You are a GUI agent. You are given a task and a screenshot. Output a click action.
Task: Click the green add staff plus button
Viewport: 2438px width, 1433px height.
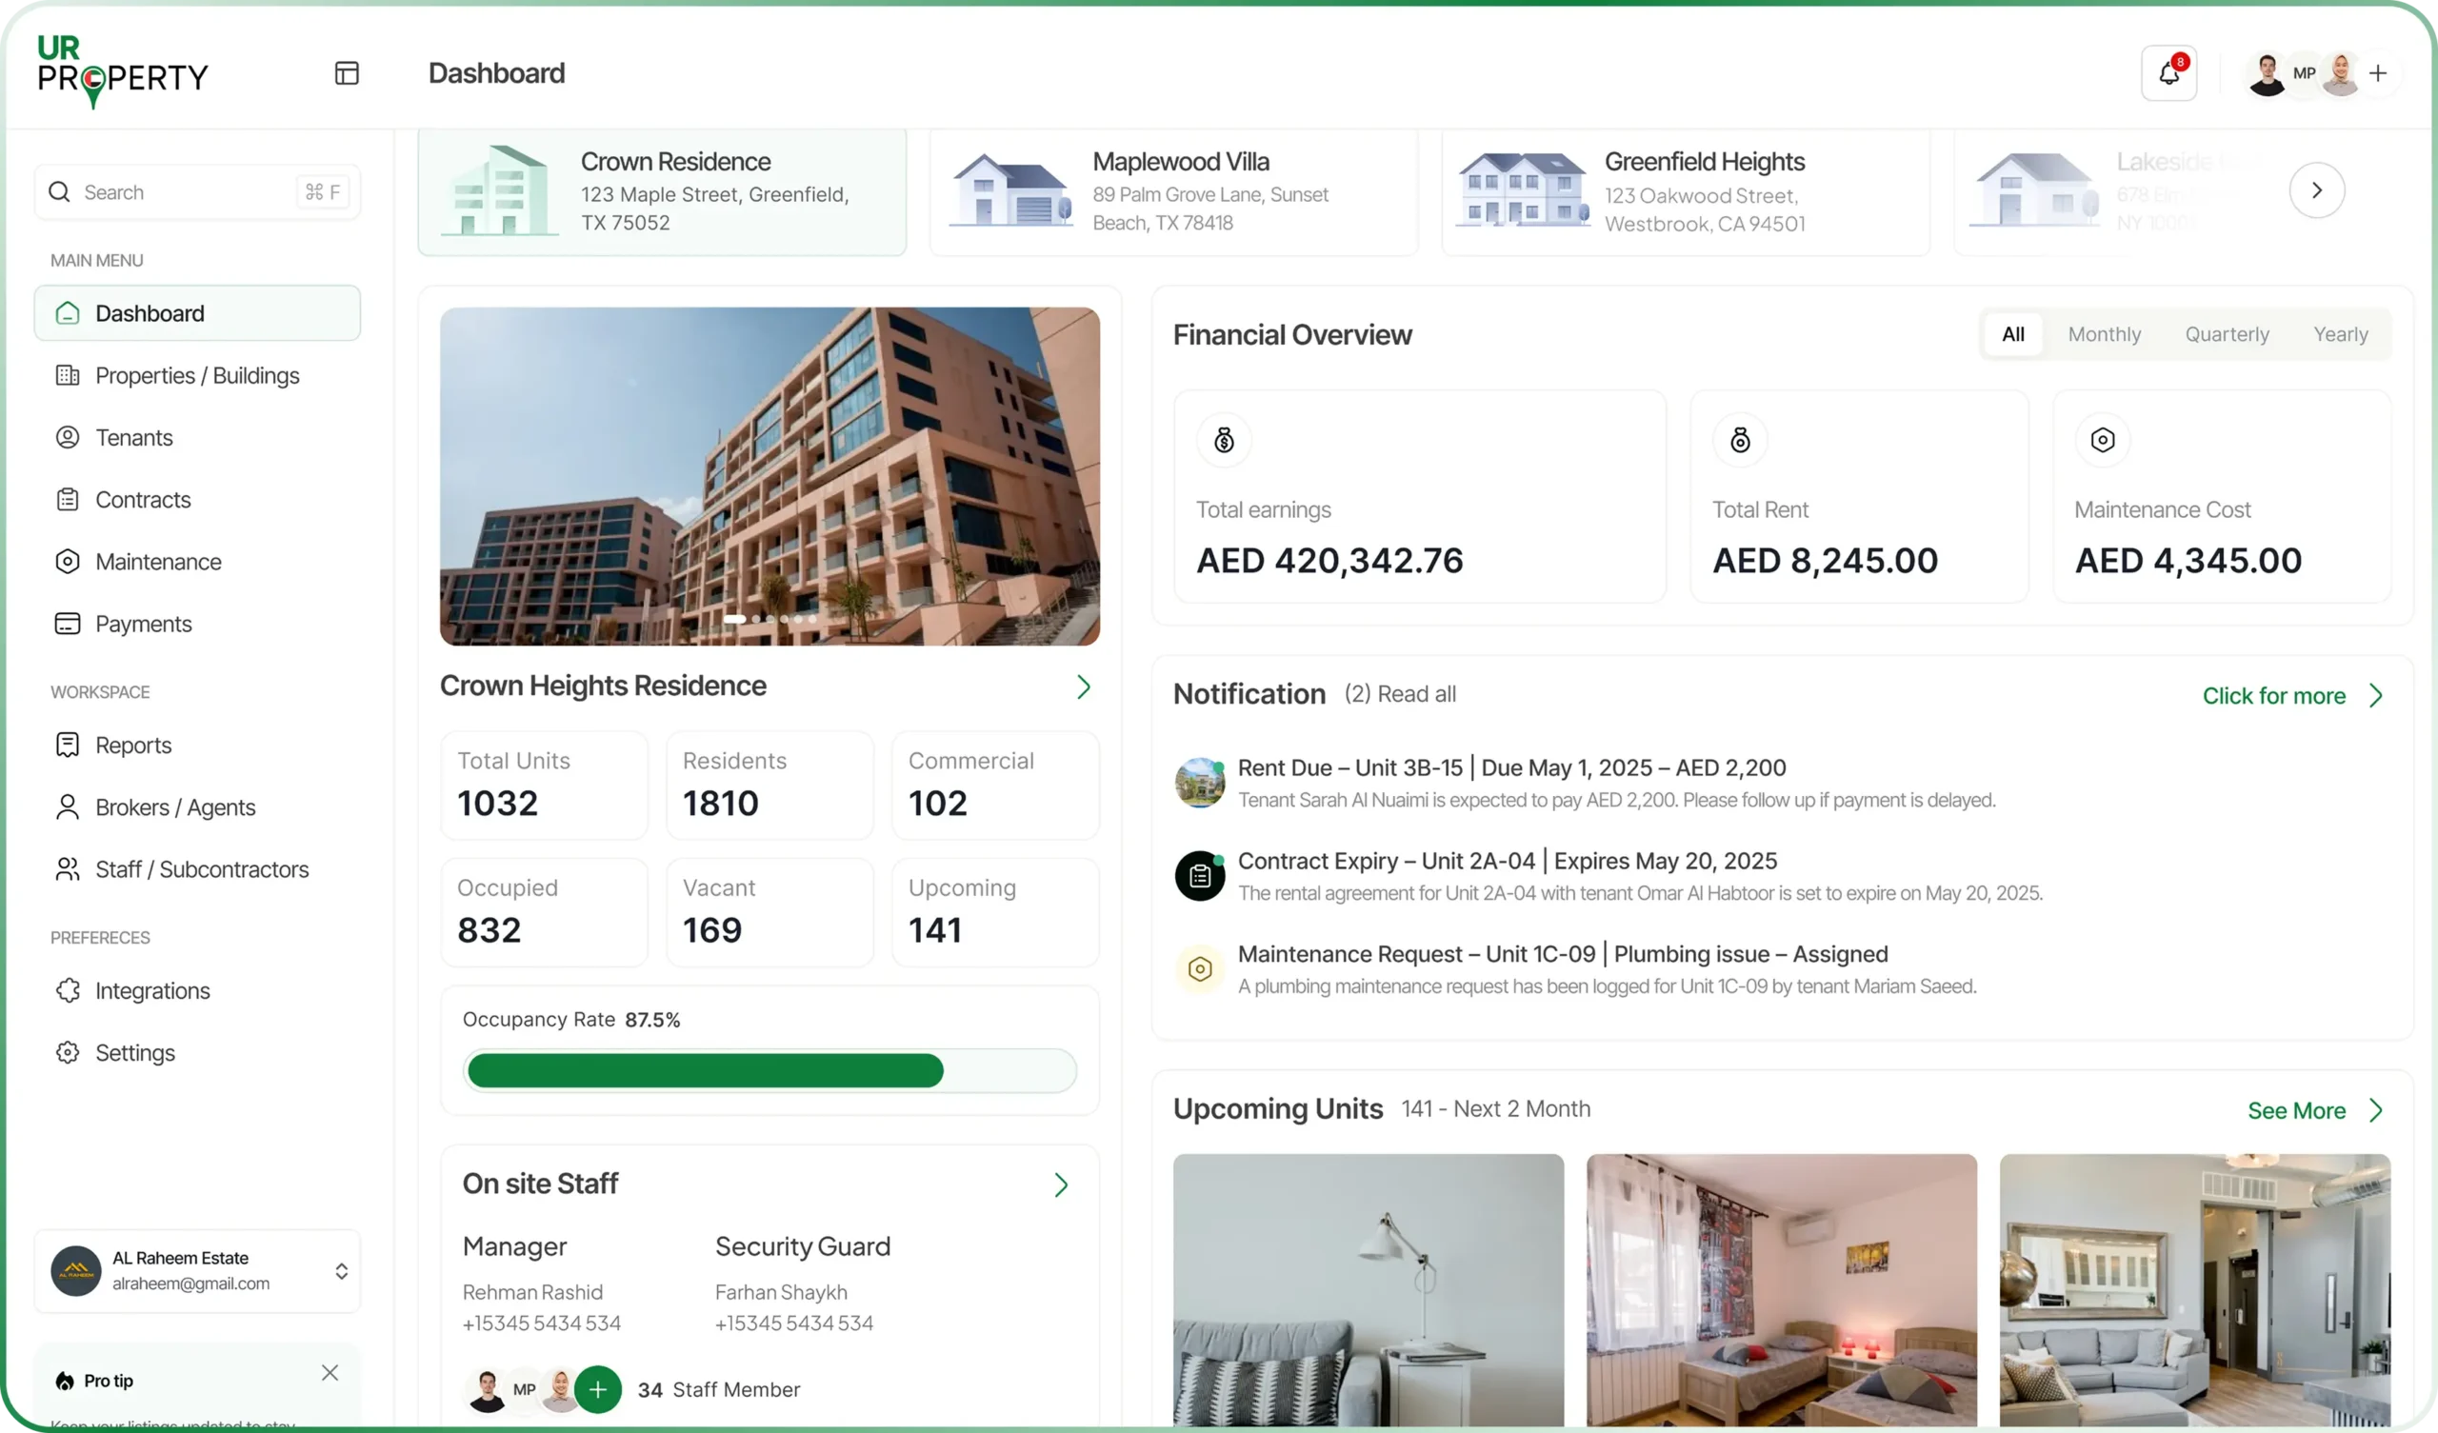(x=598, y=1389)
